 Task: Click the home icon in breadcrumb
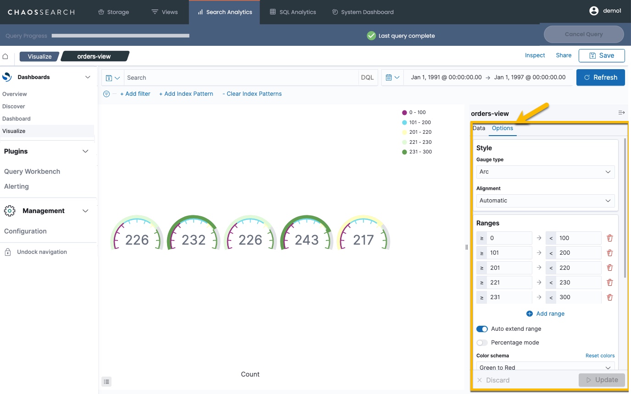pyautogui.click(x=6, y=56)
